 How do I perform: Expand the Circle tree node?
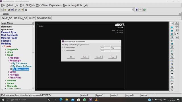(8, 72)
